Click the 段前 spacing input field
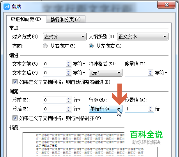Screen dimensions: 179x157 click(55, 100)
